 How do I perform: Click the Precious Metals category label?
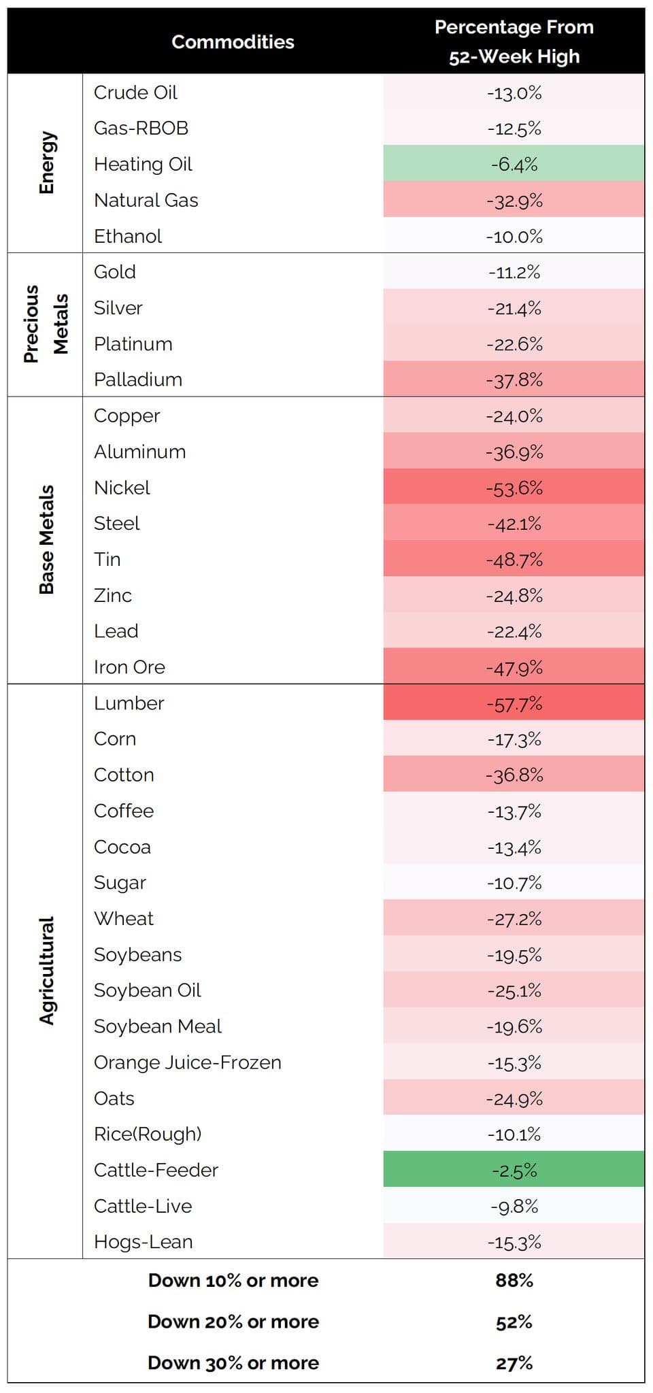point(46,324)
